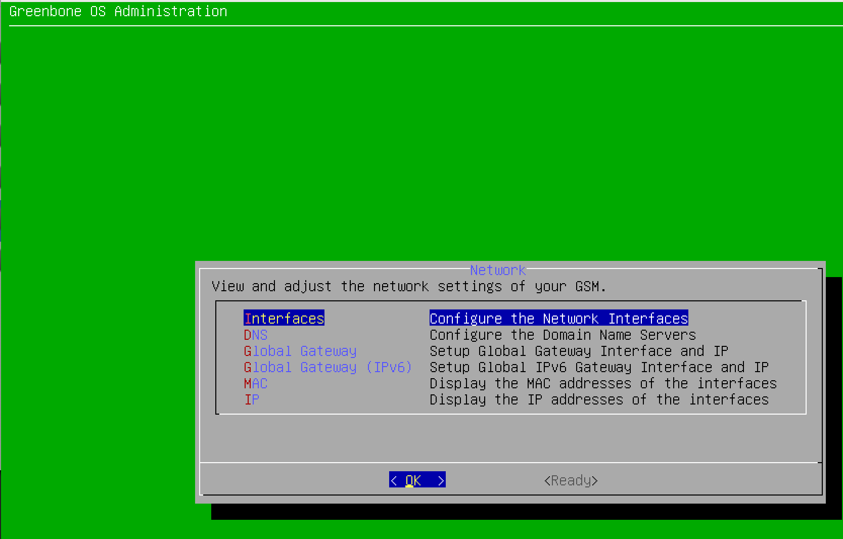Click 'Setup Global IPv6 Gateway Interface and IP'
Image resolution: width=843 pixels, height=539 pixels.
[599, 367]
